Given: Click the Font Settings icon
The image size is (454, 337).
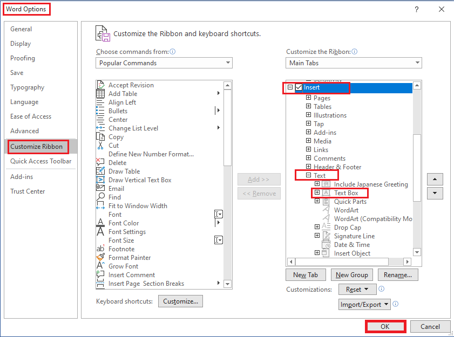Looking at the screenshot, I should (x=100, y=231).
